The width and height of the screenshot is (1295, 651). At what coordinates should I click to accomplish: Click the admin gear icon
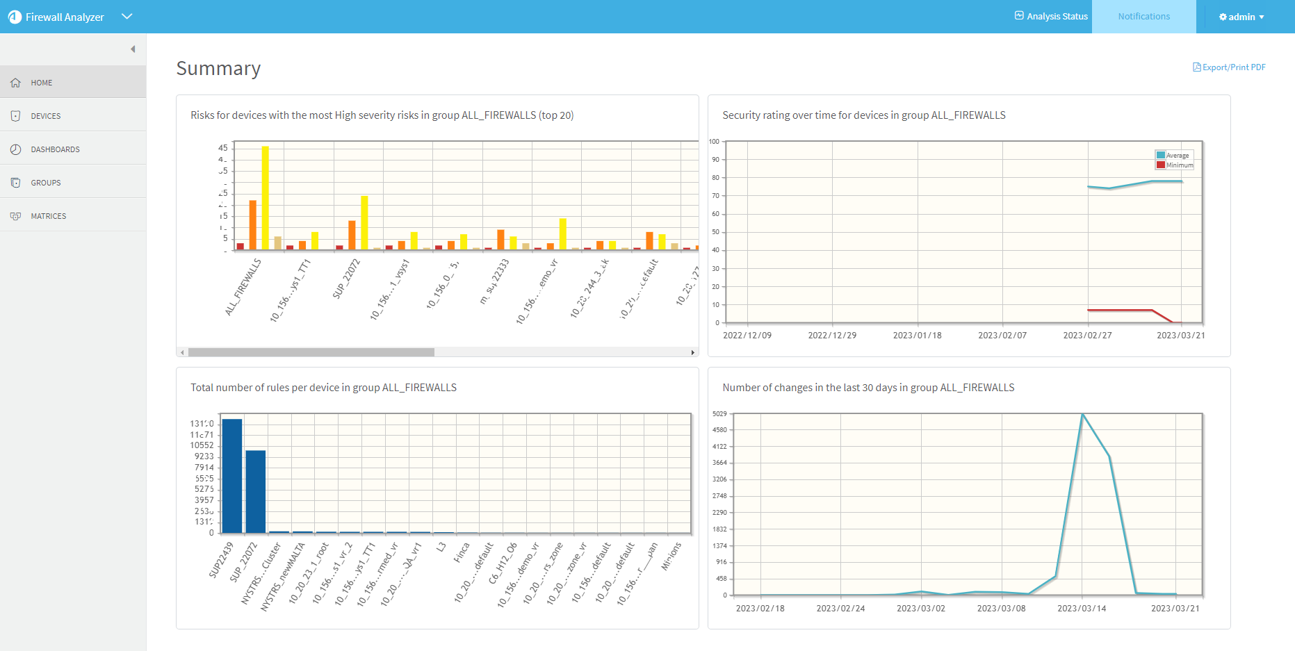(1223, 17)
